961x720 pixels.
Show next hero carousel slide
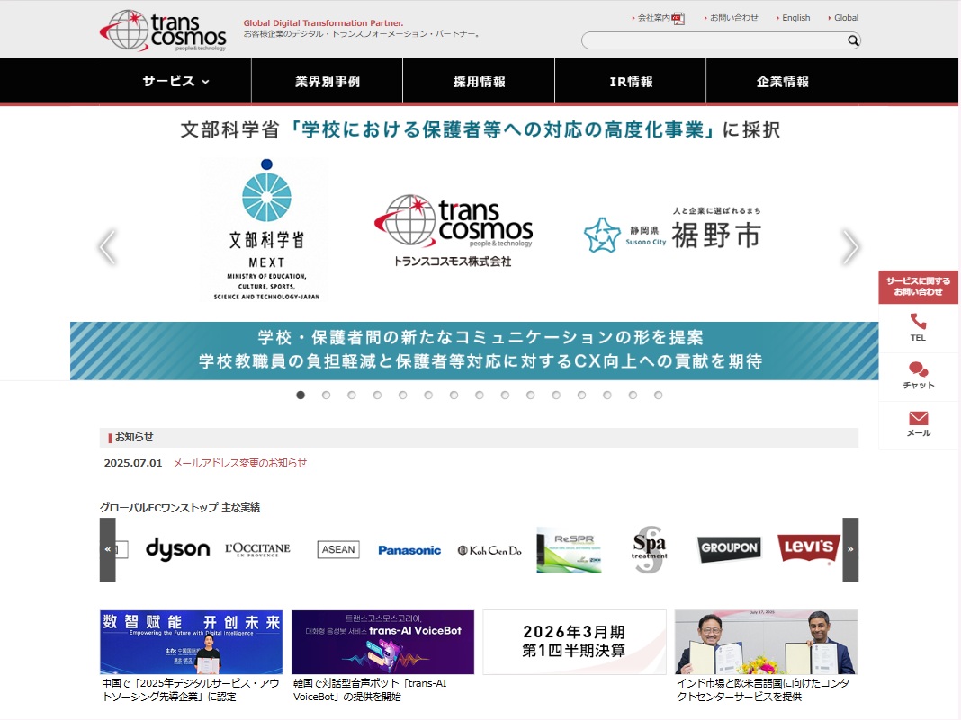[850, 246]
